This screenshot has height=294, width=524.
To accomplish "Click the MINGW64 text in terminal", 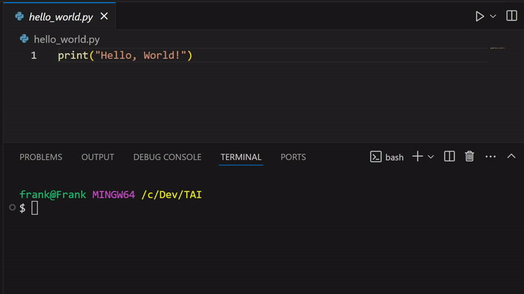I will tap(113, 195).
